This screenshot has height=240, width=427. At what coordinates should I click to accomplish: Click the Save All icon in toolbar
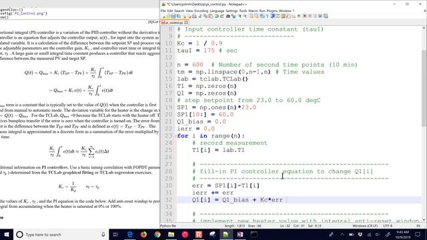coord(178,16)
